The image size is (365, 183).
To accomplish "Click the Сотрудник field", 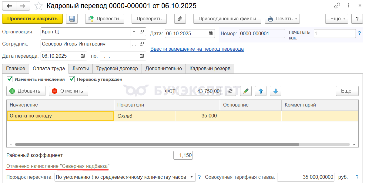I will 86,44.
